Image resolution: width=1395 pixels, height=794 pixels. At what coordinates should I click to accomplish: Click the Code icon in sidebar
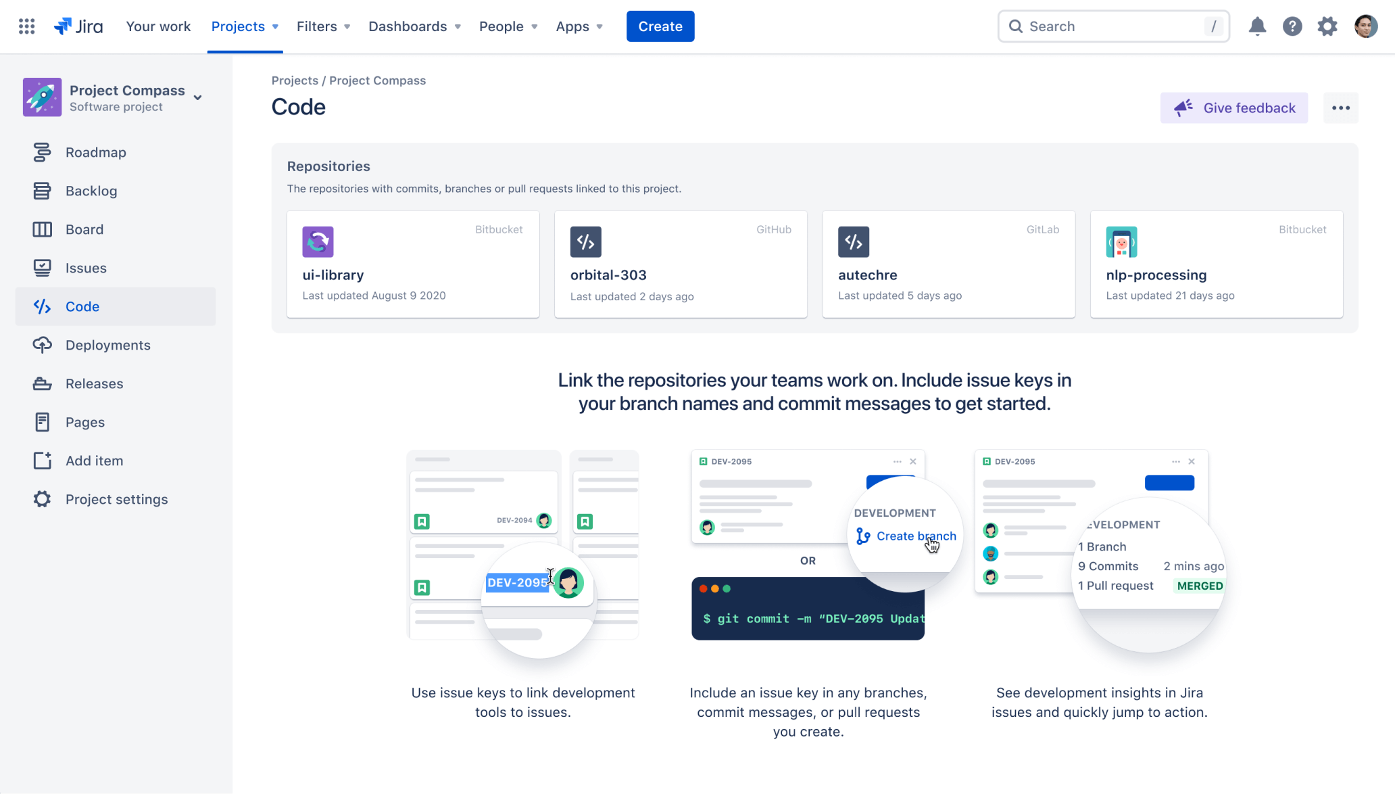(x=42, y=306)
